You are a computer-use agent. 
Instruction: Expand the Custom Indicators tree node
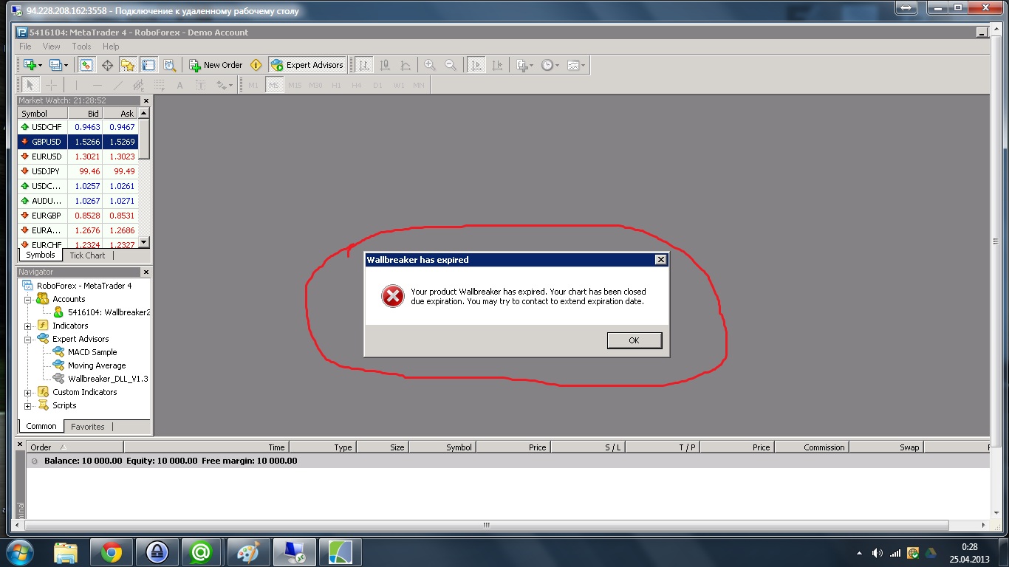pos(28,392)
